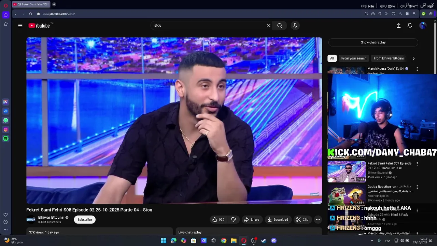Open the shield privacy protection icon

tap(380, 14)
